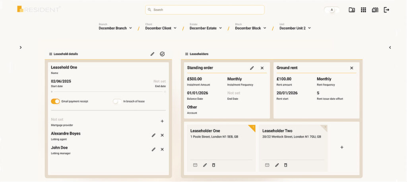The width and height of the screenshot is (407, 182).
Task: Remove letting manager John Doe
Action: [162, 149]
